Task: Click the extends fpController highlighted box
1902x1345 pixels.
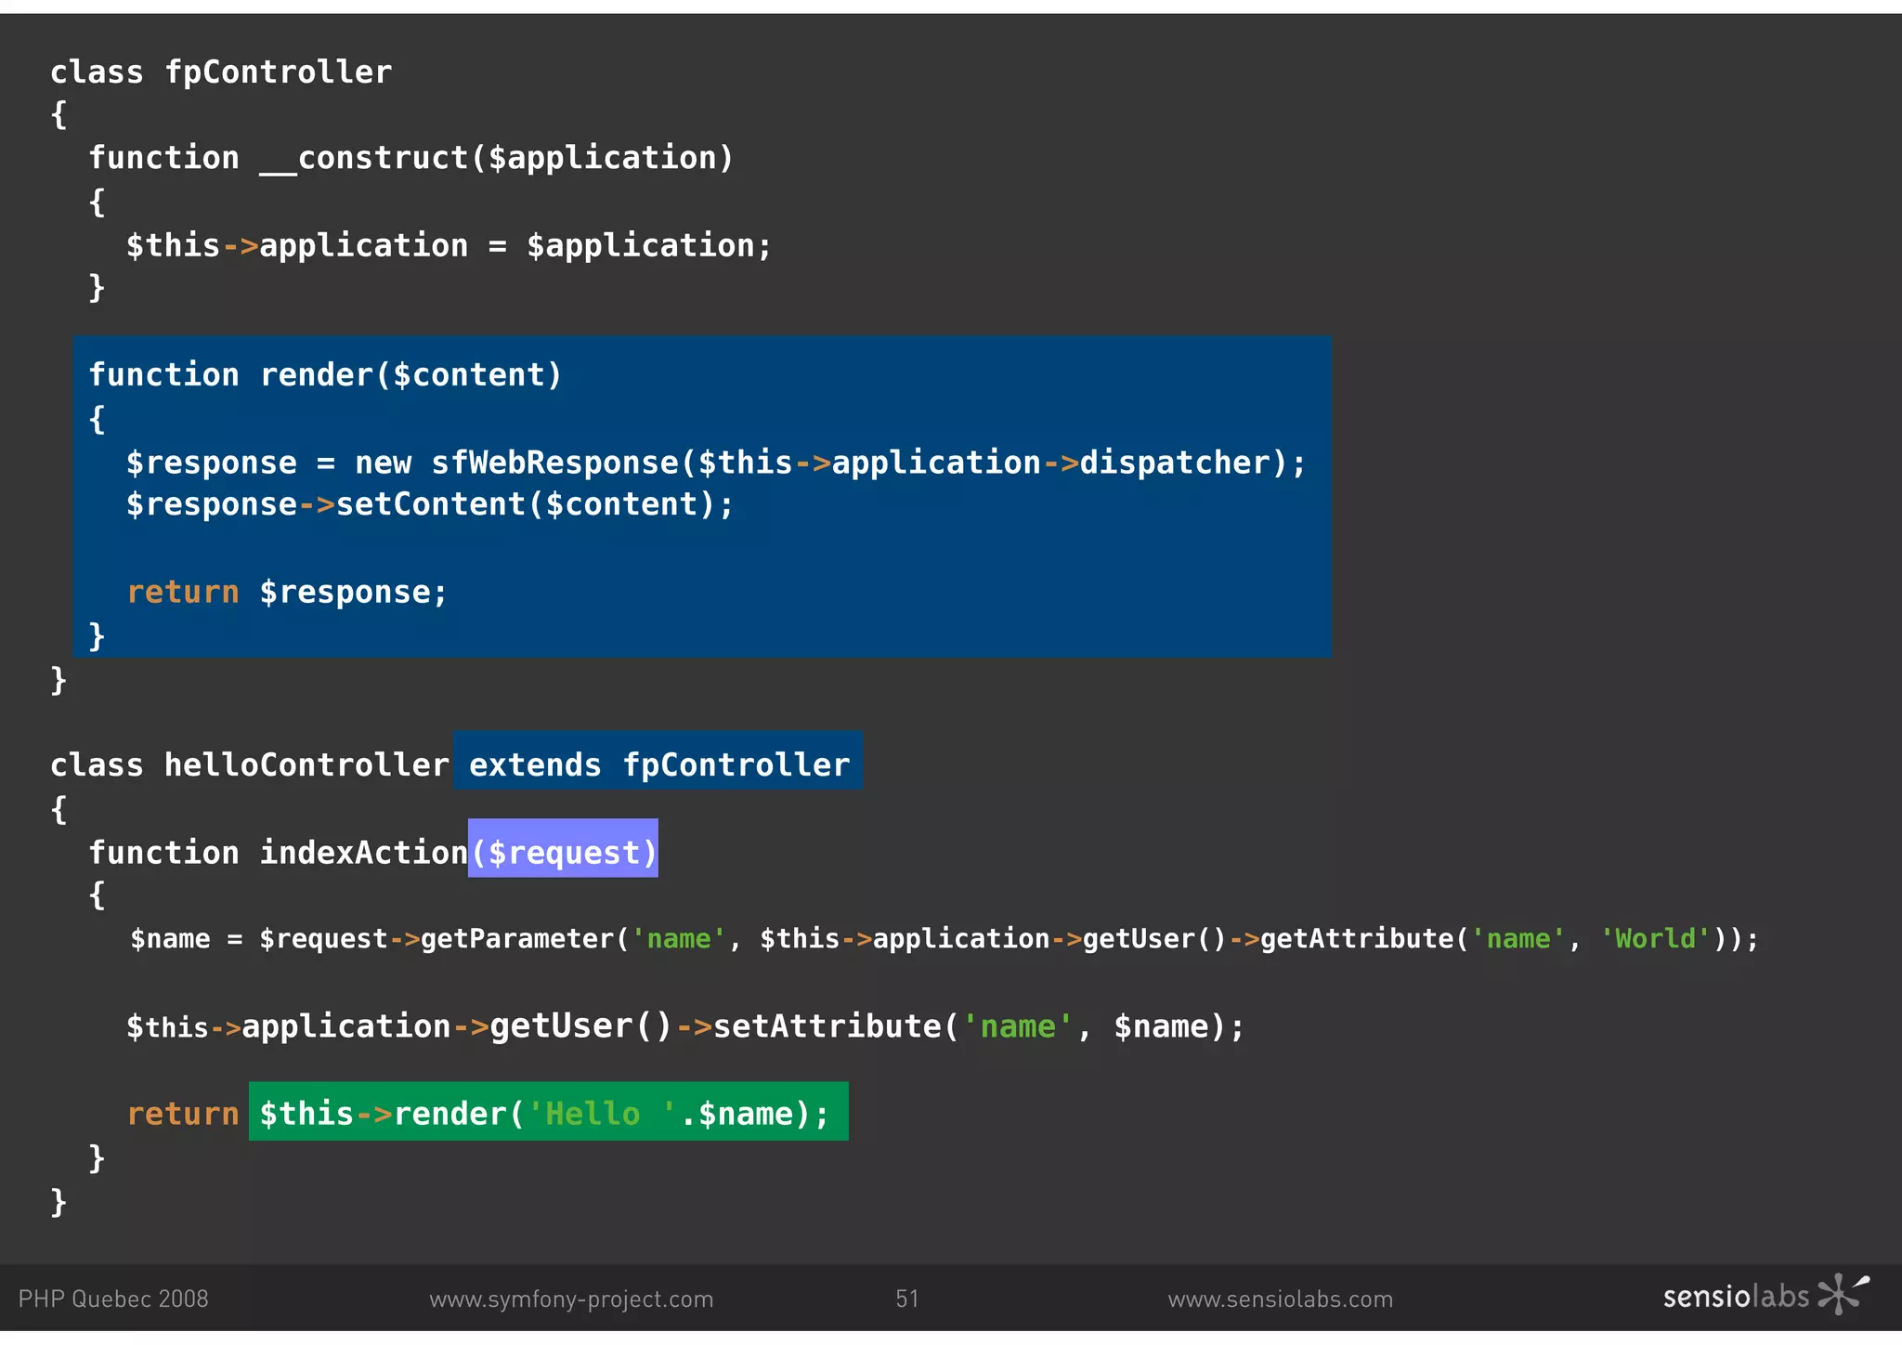Action: (x=658, y=764)
